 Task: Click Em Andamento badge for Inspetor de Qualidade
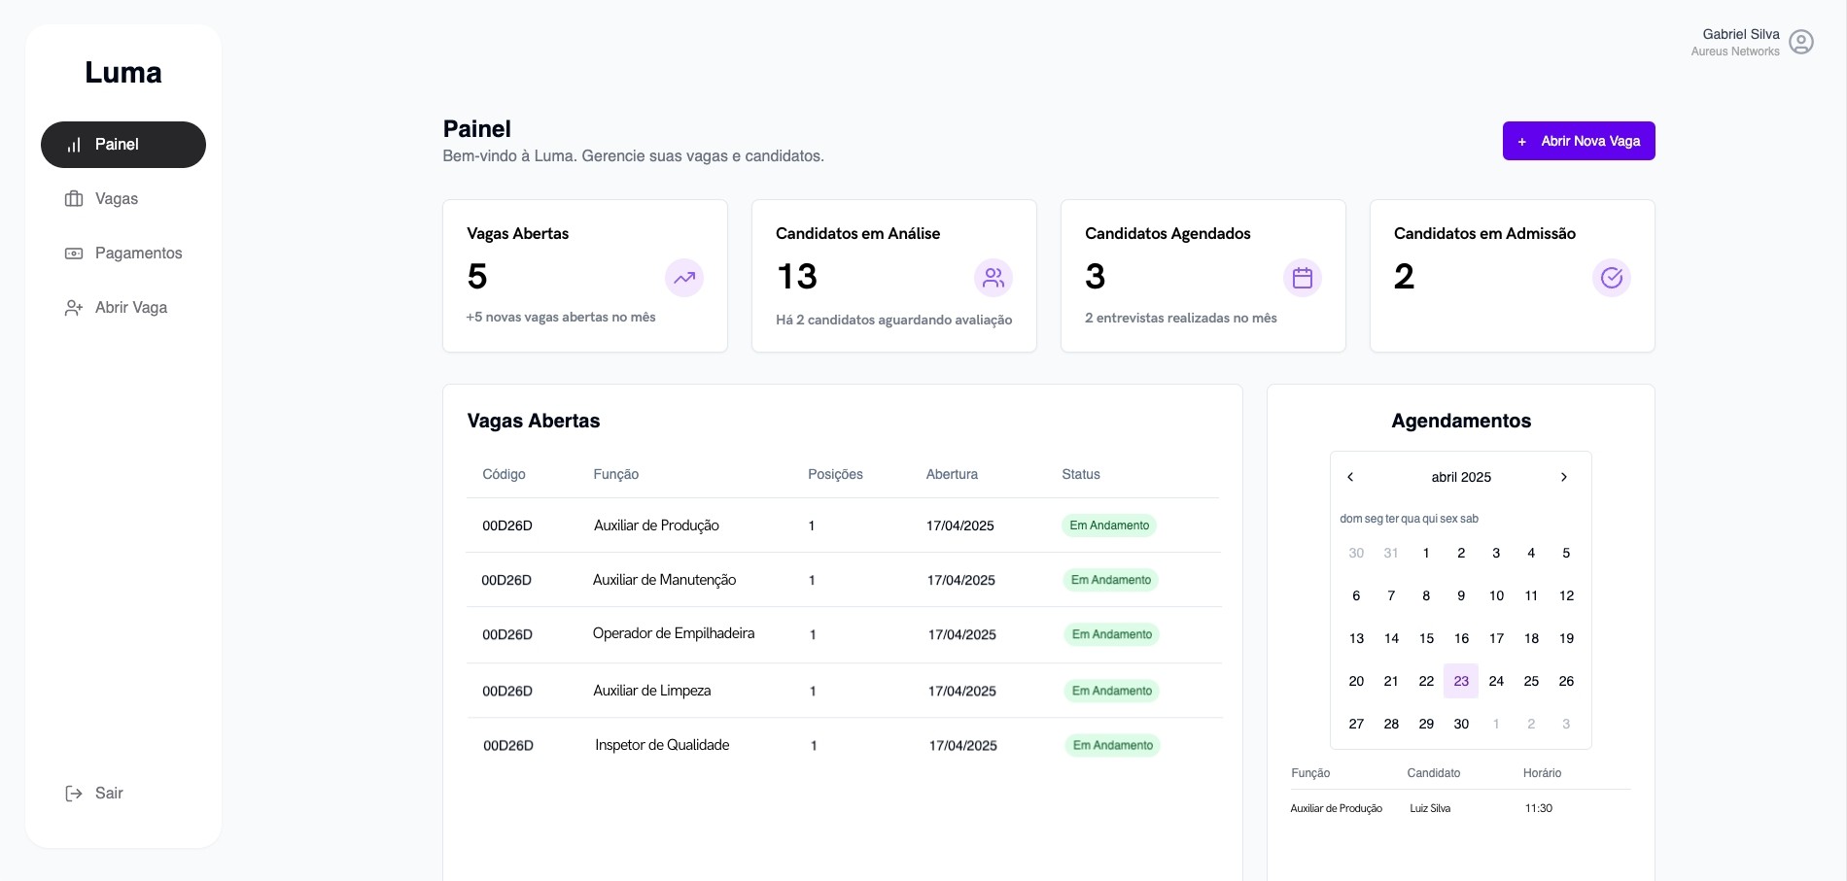[1112, 745]
